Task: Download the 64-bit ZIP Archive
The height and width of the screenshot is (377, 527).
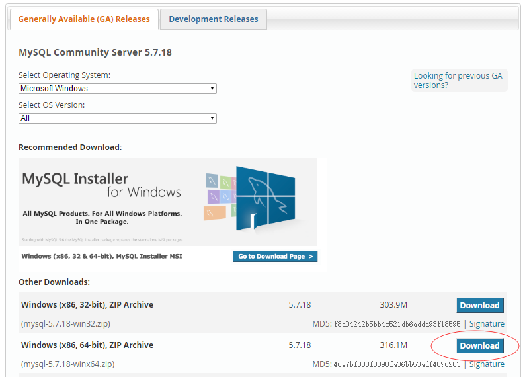Action: 479,345
